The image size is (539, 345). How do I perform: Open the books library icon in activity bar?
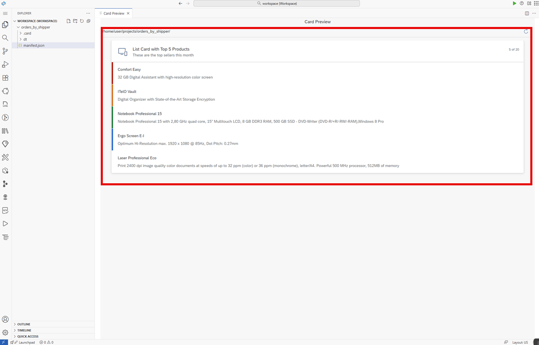coord(5,131)
